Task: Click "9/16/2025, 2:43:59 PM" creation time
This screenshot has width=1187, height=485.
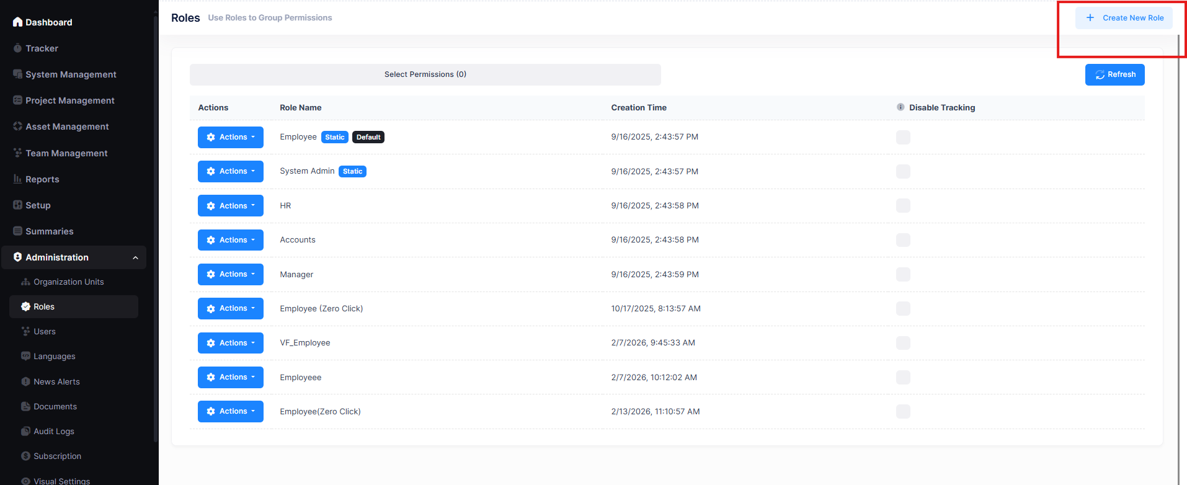Action: coord(655,275)
